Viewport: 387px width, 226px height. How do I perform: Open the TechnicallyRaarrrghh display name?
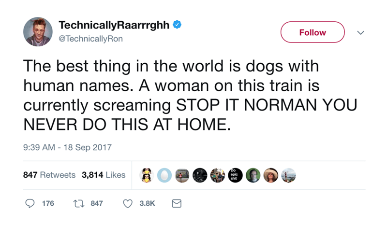[x=114, y=25]
